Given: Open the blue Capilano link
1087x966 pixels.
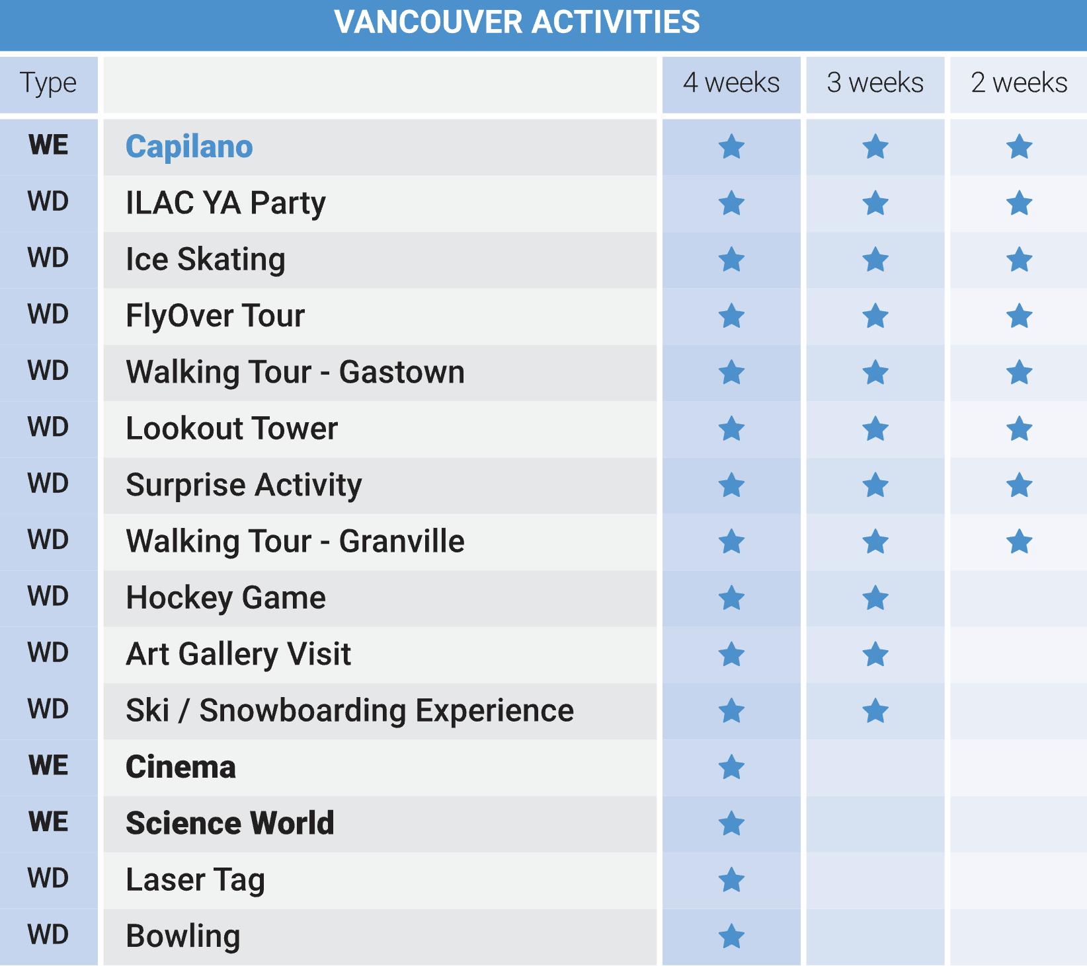Looking at the screenshot, I should 189,147.
